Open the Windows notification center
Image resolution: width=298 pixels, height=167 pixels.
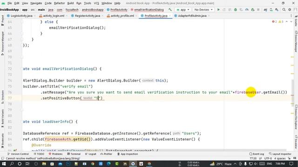pos(291,164)
